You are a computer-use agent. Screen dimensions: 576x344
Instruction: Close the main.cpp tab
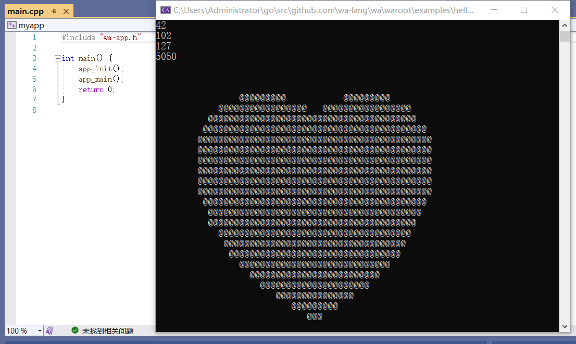coord(66,11)
